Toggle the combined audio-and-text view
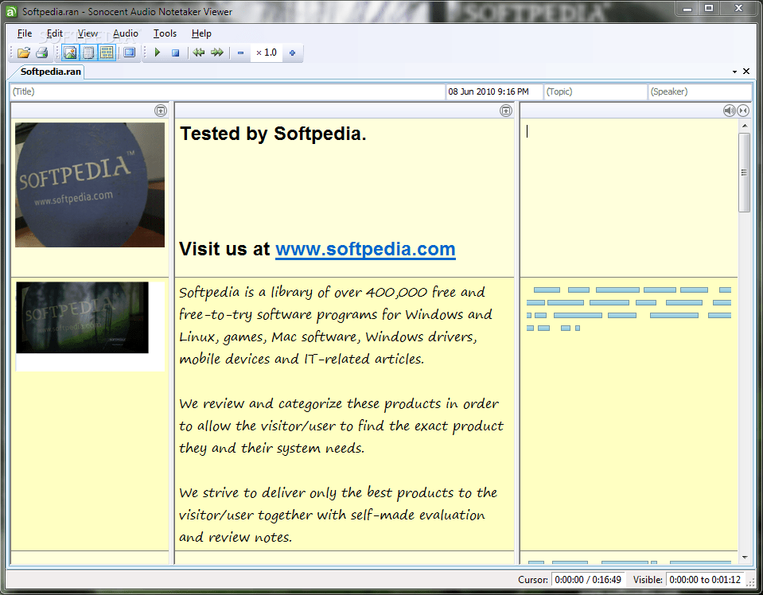763x595 pixels. pos(107,52)
